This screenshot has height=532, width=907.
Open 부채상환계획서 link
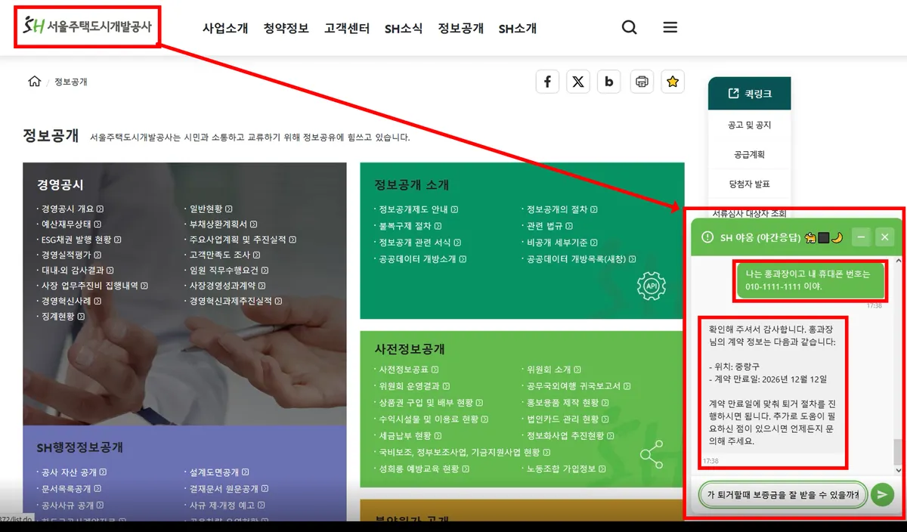coord(223,224)
